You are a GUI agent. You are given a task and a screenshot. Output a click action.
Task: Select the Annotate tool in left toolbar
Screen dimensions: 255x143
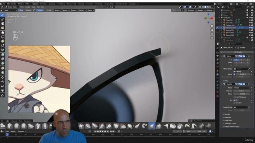pyautogui.click(x=3, y=95)
